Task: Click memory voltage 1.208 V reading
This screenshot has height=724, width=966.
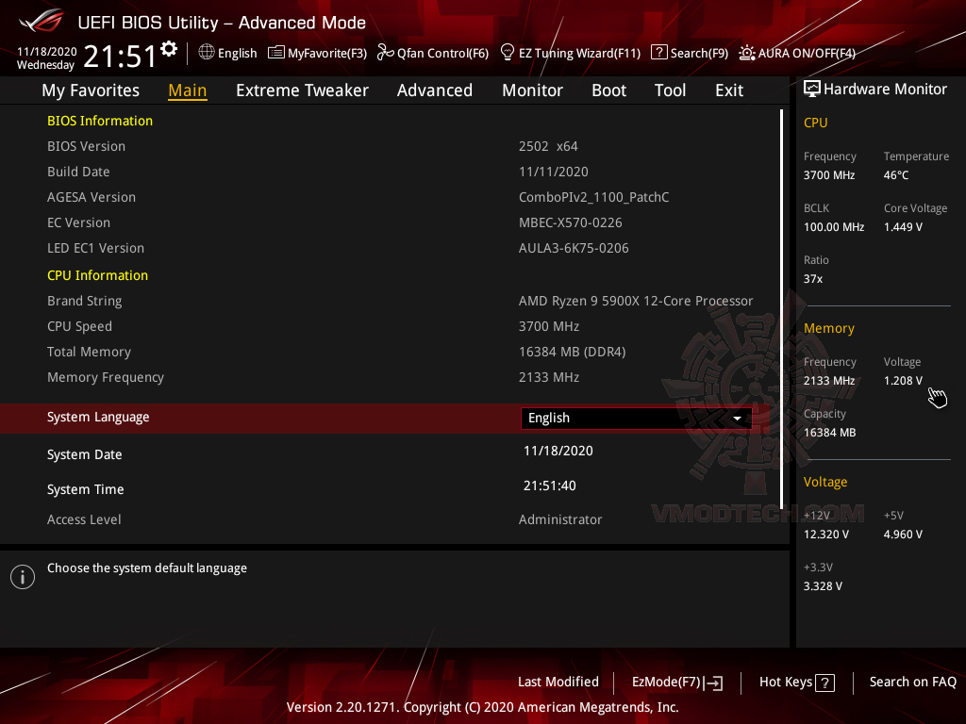Action: point(903,381)
